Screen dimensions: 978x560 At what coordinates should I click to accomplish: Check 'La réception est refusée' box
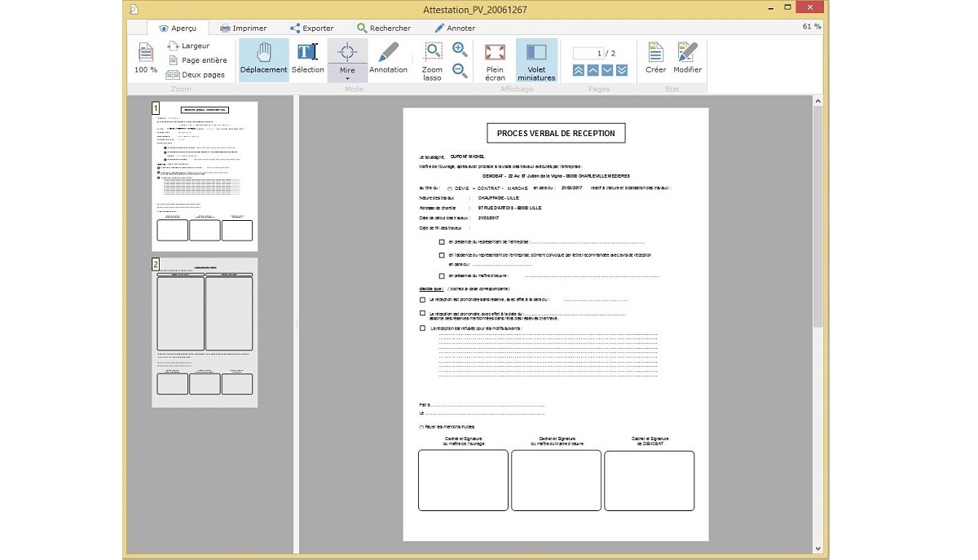pyautogui.click(x=422, y=328)
